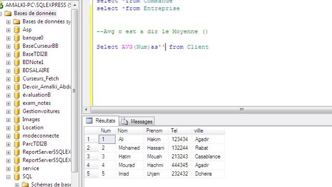Screen dimensions: 332x187
Task: Click the Avg comment line in editor
Action: tap(152, 32)
